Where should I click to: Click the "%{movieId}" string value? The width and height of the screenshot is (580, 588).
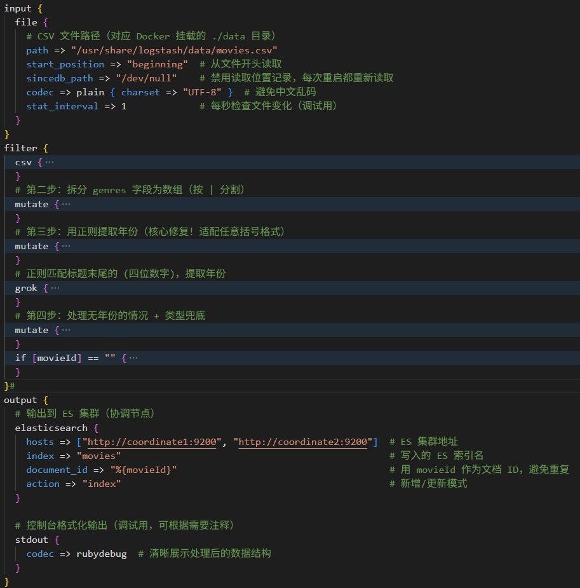[143, 470]
